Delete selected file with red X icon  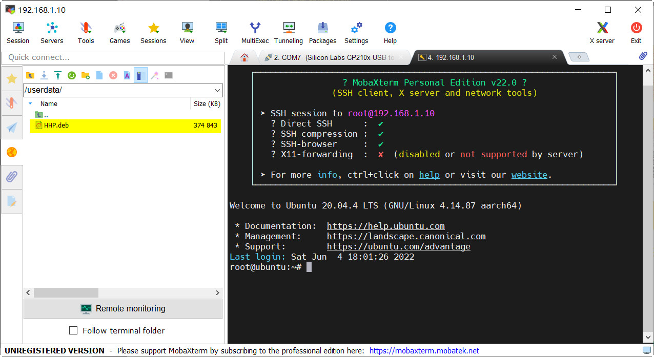click(113, 75)
